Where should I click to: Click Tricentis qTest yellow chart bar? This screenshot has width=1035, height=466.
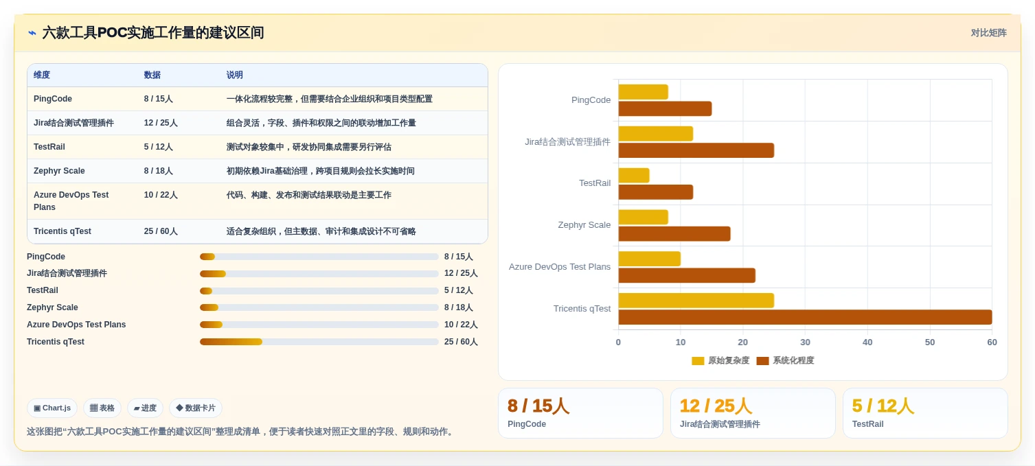pos(696,301)
